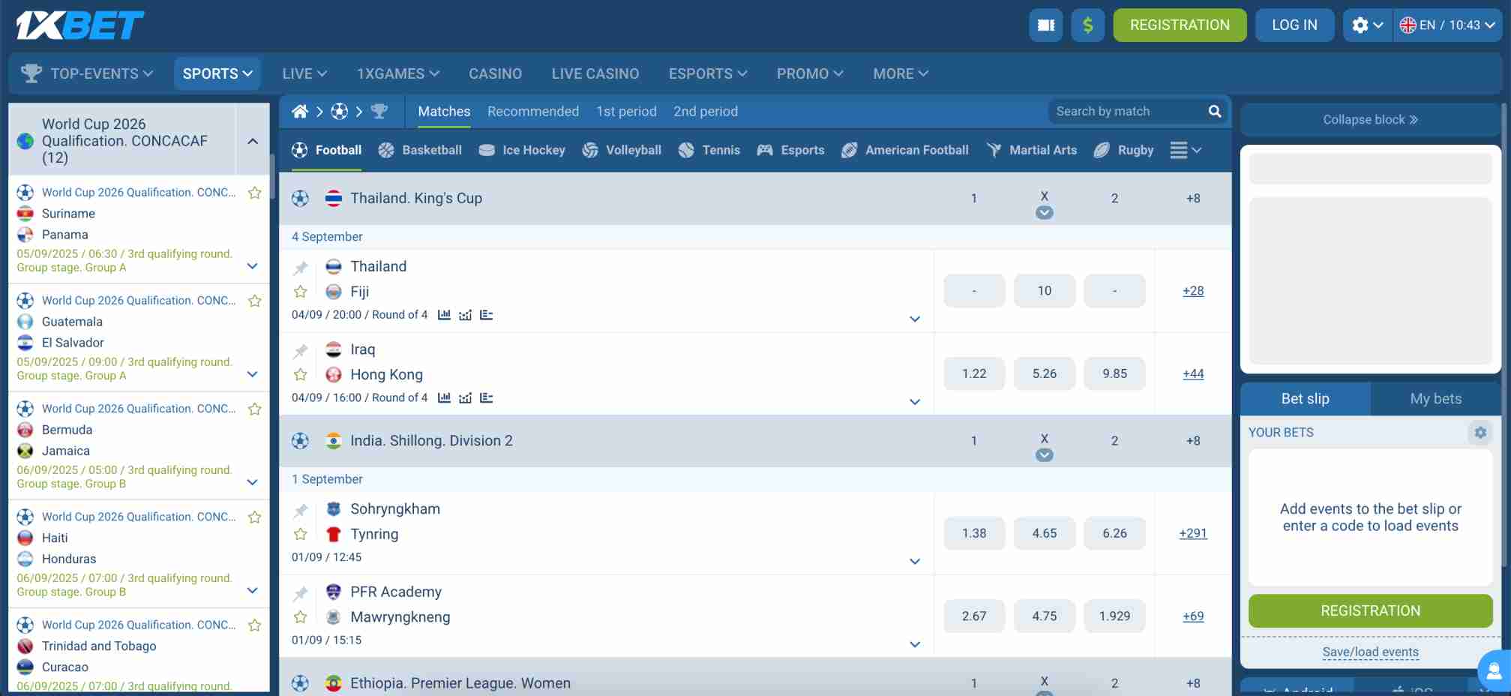The image size is (1511, 696).
Task: Select Esports sport filter
Action: 790,150
